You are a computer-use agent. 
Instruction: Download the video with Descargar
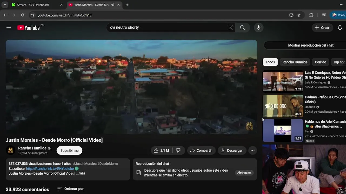232,150
